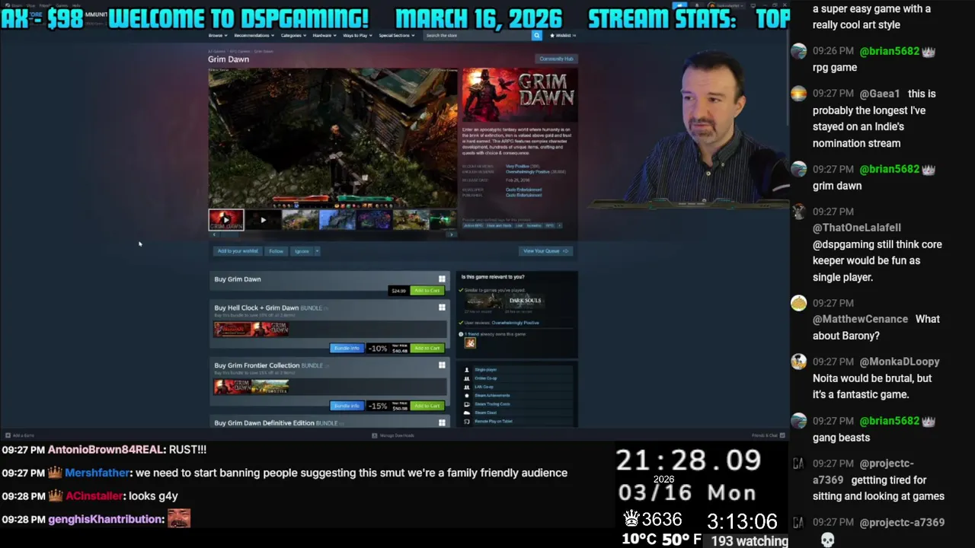Screen dimensions: 975x548
Task: Open Bundle info for Grim Frontier Collection
Action: coord(347,406)
